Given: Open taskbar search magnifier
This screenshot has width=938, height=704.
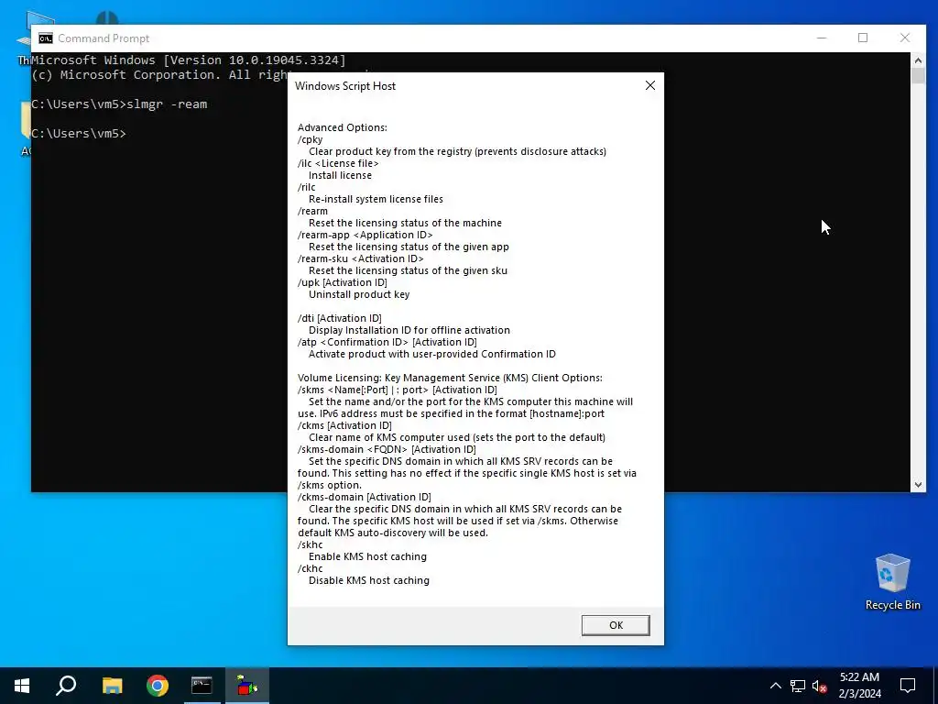Looking at the screenshot, I should pyautogui.click(x=66, y=686).
